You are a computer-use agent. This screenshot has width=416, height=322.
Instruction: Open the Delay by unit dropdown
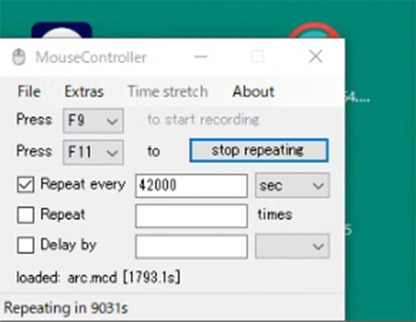293,246
